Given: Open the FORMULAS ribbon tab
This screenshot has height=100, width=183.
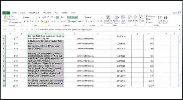Looking at the screenshot, I should click(x=47, y=13).
